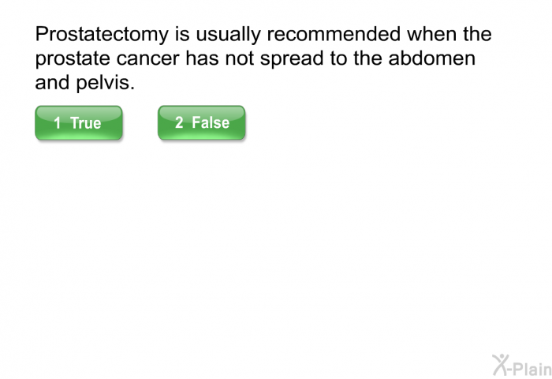Click the green False button

(201, 123)
